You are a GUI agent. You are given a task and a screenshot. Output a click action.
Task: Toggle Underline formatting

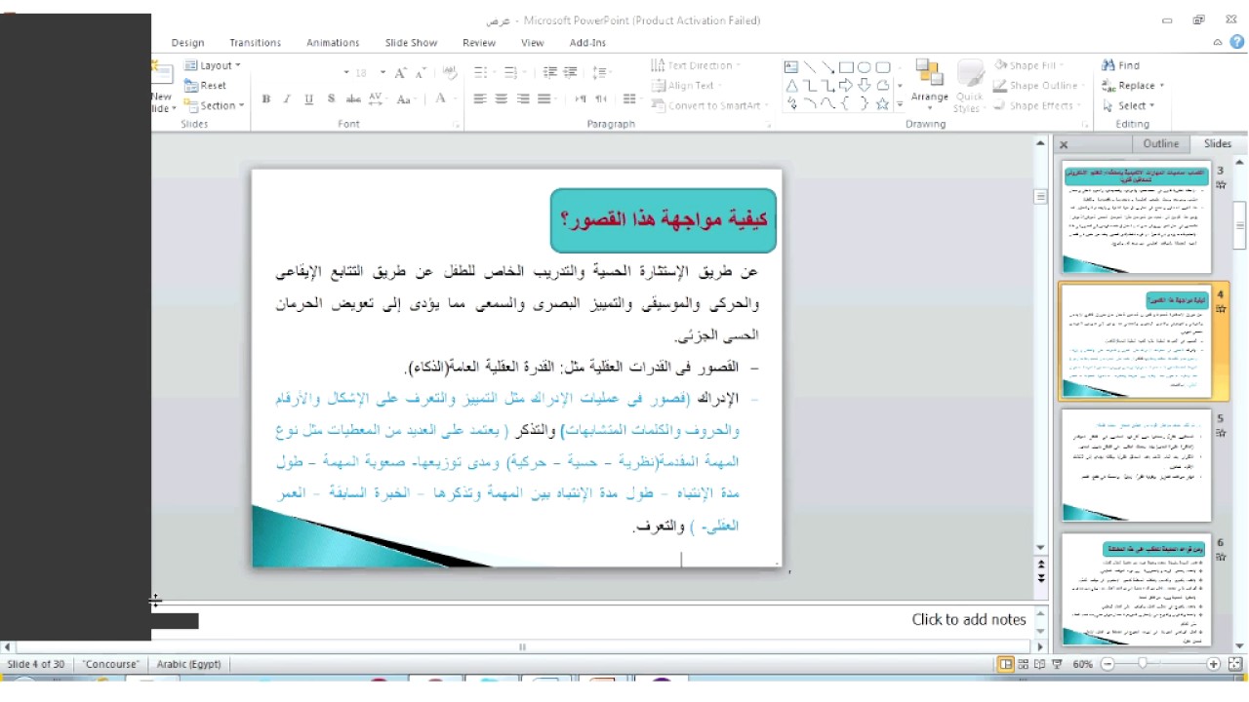pyautogui.click(x=309, y=98)
